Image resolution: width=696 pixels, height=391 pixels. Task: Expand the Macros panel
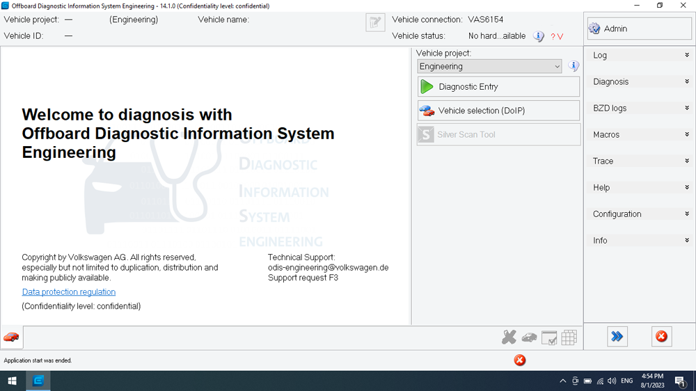pyautogui.click(x=639, y=134)
